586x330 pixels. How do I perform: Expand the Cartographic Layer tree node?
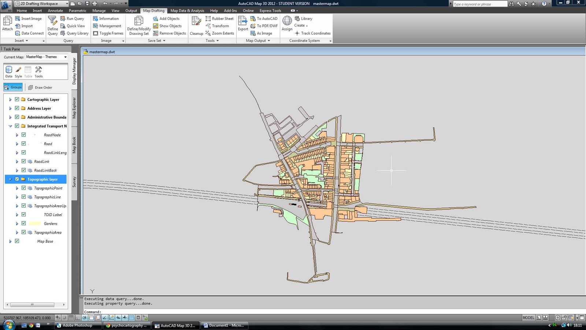point(10,99)
